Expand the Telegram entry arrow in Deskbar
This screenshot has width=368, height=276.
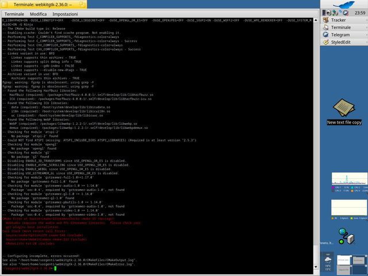click(367, 34)
